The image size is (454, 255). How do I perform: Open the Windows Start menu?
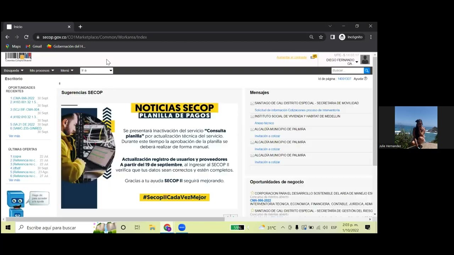(x=8, y=227)
